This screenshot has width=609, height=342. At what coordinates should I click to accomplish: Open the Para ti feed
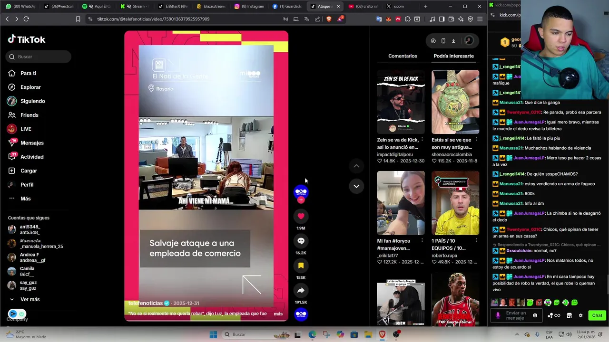pyautogui.click(x=28, y=73)
